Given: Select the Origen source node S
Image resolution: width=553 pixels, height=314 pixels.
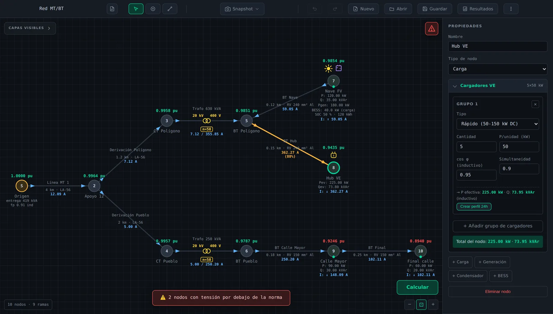Looking at the screenshot, I should point(22,186).
